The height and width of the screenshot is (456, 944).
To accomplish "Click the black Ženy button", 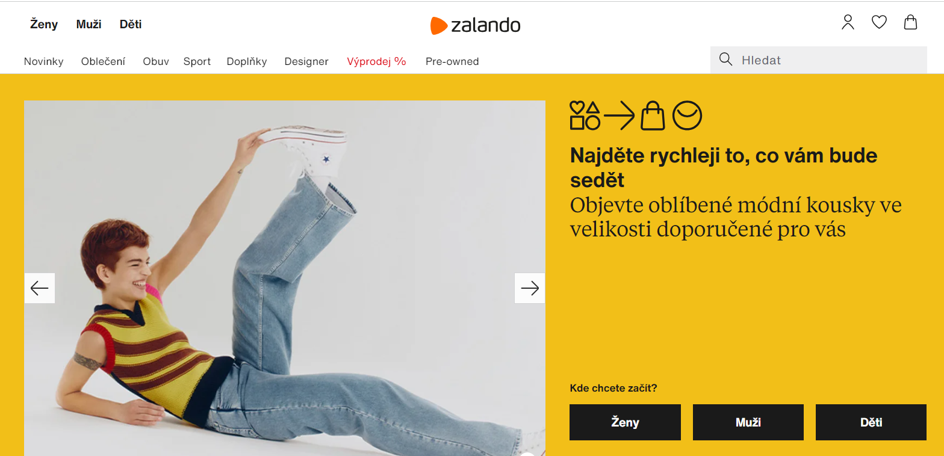I will click(625, 422).
